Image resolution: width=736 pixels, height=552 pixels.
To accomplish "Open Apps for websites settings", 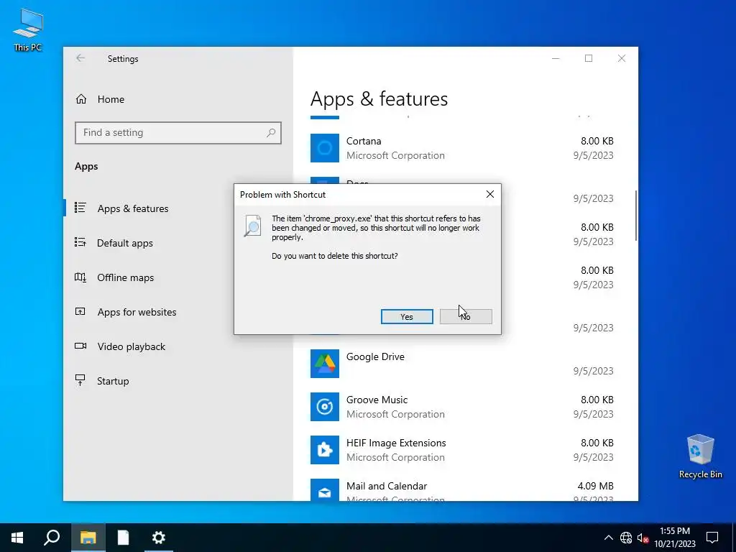I will [137, 312].
